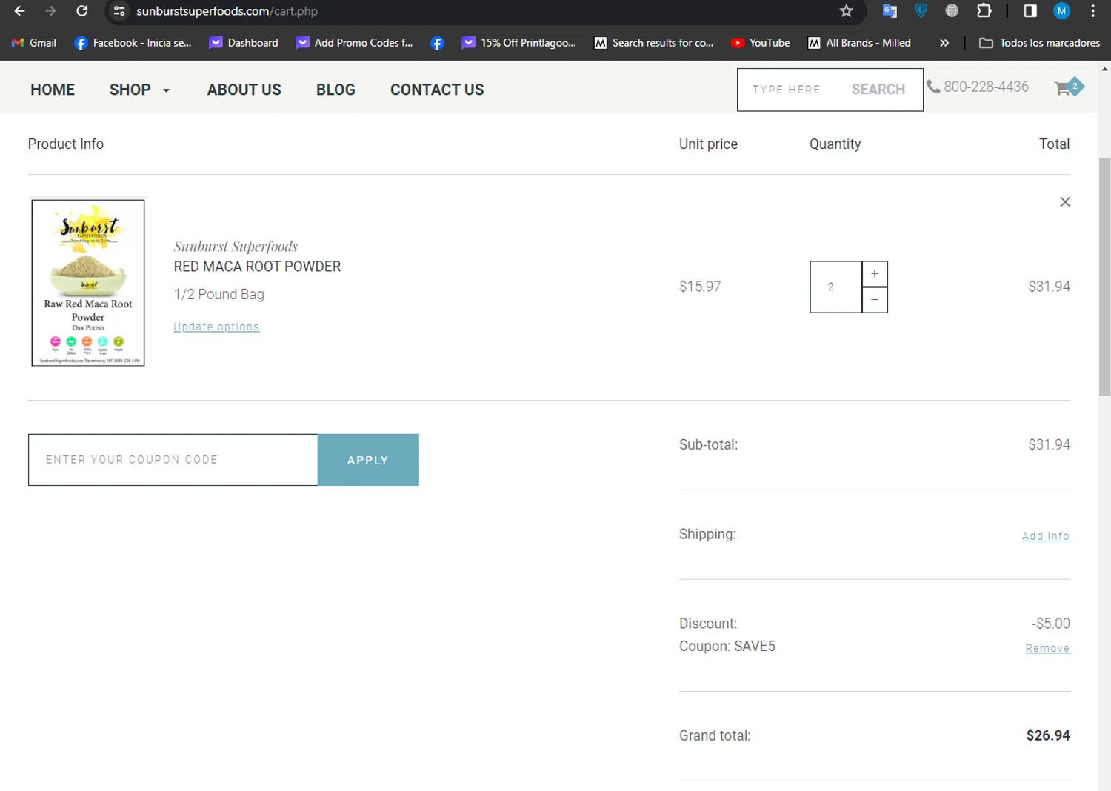The height and width of the screenshot is (791, 1111).
Task: Toggle the browser side panel icon
Action: (x=1030, y=11)
